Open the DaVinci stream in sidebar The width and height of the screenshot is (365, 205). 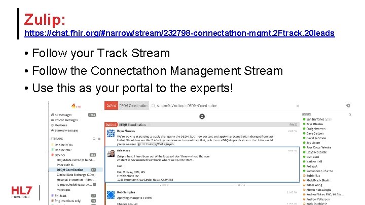[x=60, y=155]
